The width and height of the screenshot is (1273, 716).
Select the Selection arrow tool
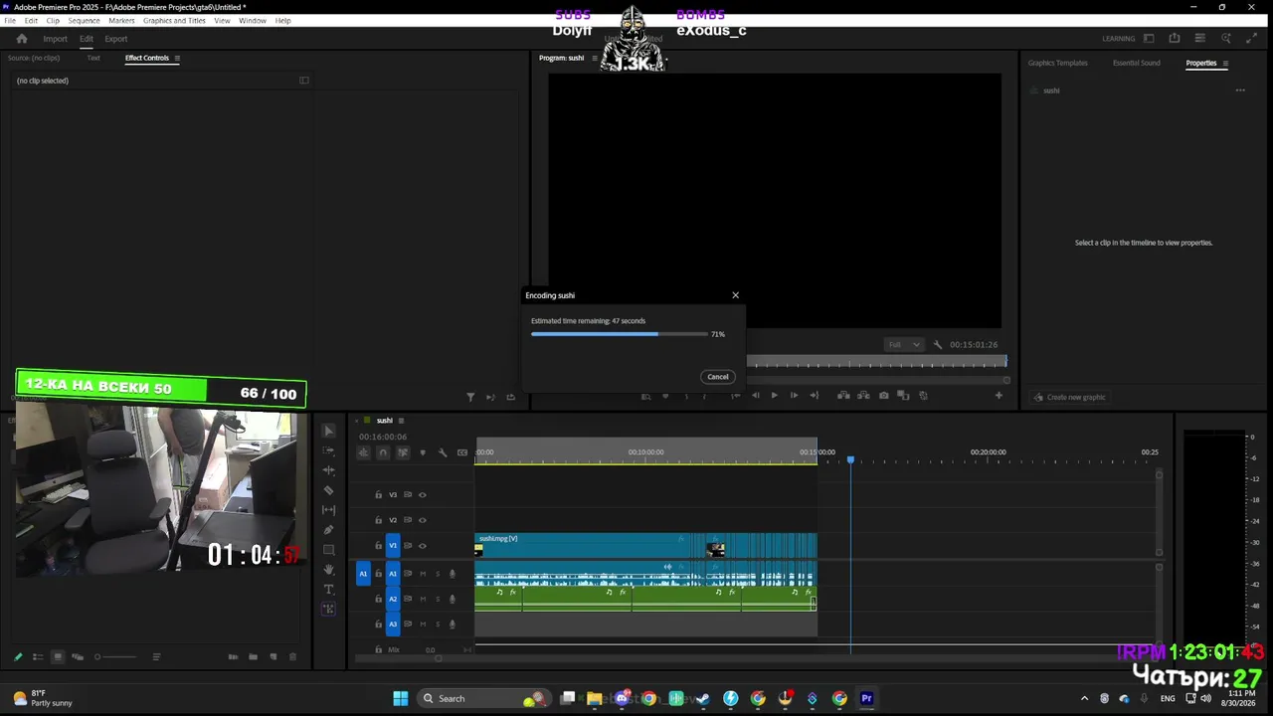pyautogui.click(x=329, y=431)
